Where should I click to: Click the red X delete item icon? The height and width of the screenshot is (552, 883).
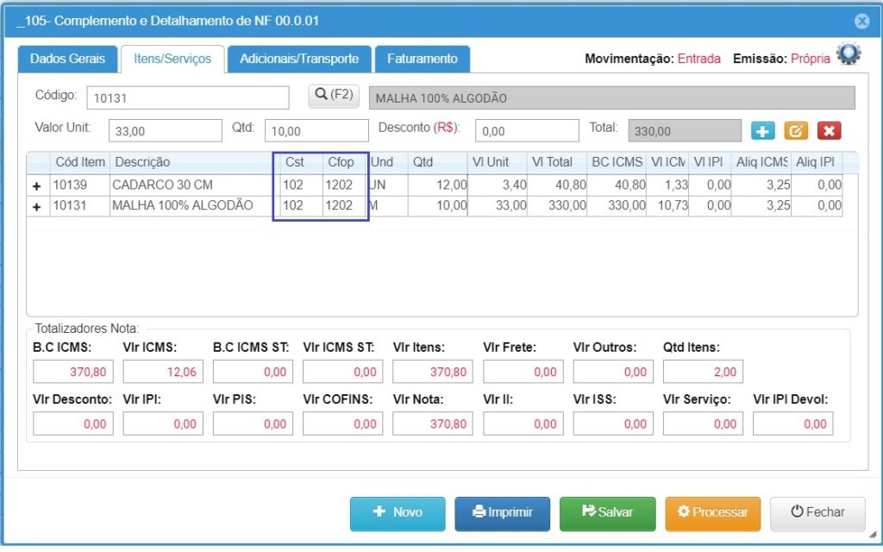(x=829, y=131)
